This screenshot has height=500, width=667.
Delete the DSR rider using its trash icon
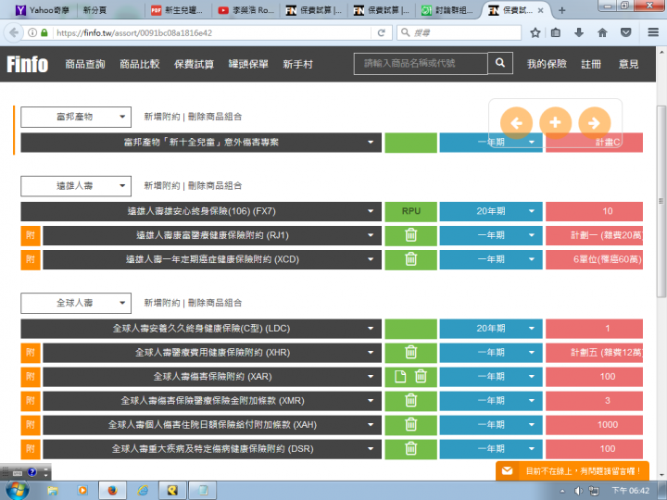(410, 448)
